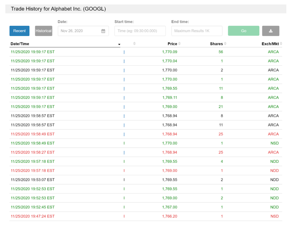Sort by Shares using its sort arrows
Image resolution: width=292 pixels, height=232 pixels.
(x=225, y=44)
